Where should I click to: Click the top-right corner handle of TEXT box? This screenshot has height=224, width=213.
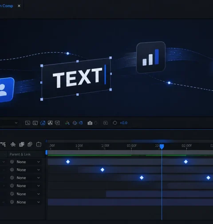tap(110, 58)
